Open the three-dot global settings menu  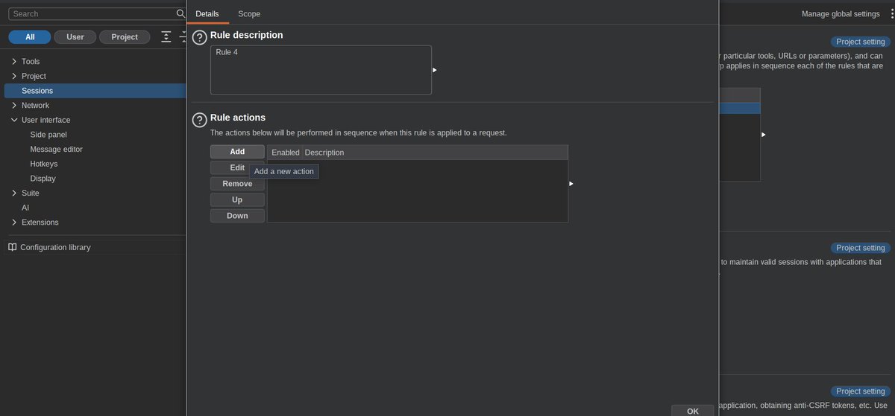coord(891,13)
